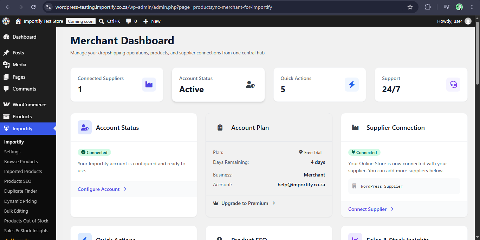Open Bulk Editing submenu item
This screenshot has width=480, height=240.
click(16, 211)
